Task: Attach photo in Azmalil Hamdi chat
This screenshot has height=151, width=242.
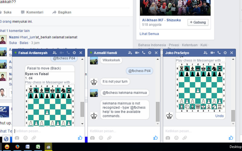Action: pos(92,138)
